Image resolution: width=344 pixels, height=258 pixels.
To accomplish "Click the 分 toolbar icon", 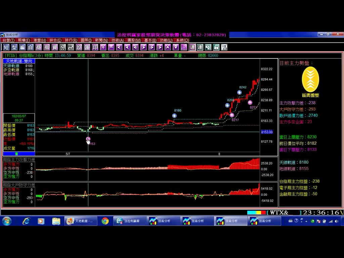I will click(x=63, y=47).
